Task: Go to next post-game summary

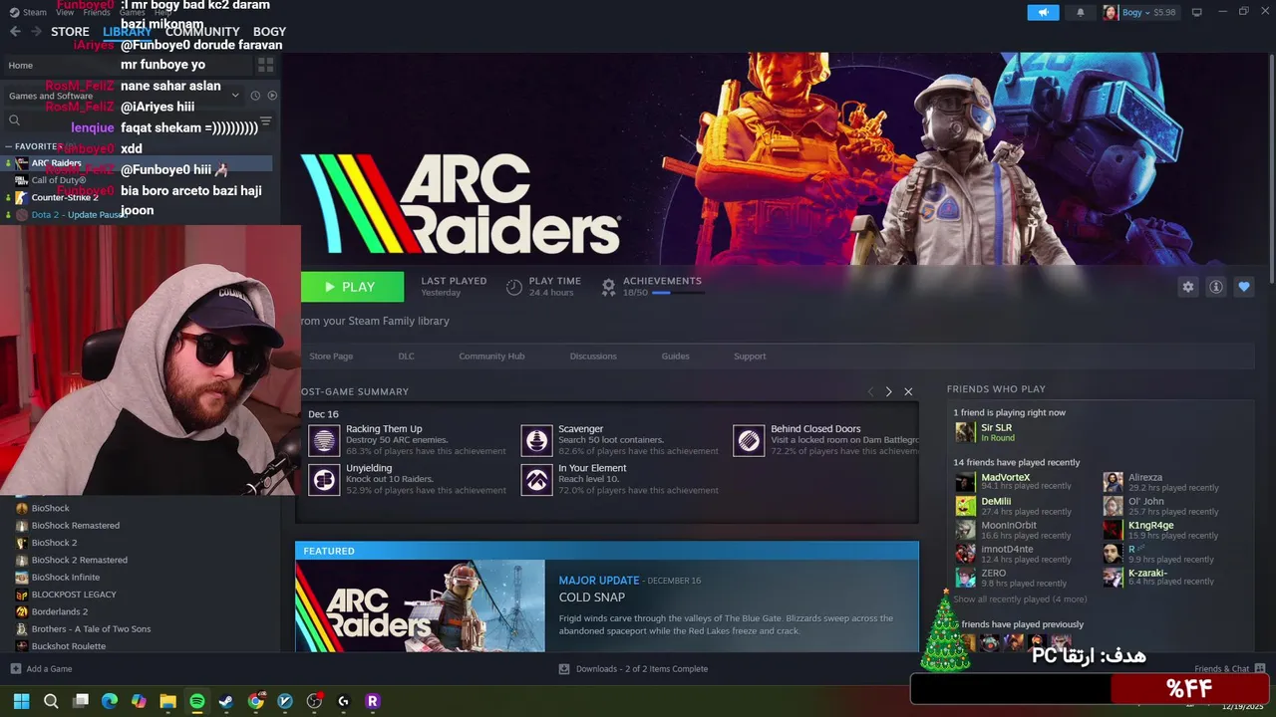Action: click(x=888, y=391)
